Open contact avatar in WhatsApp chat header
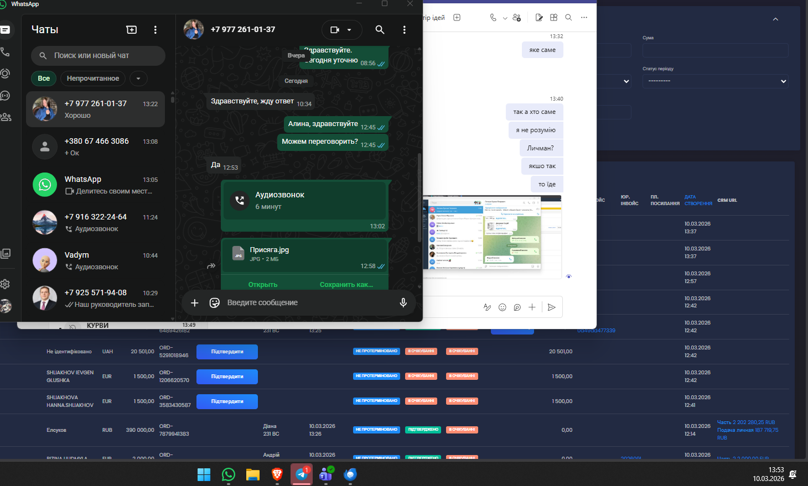This screenshot has width=808, height=486. 194,30
